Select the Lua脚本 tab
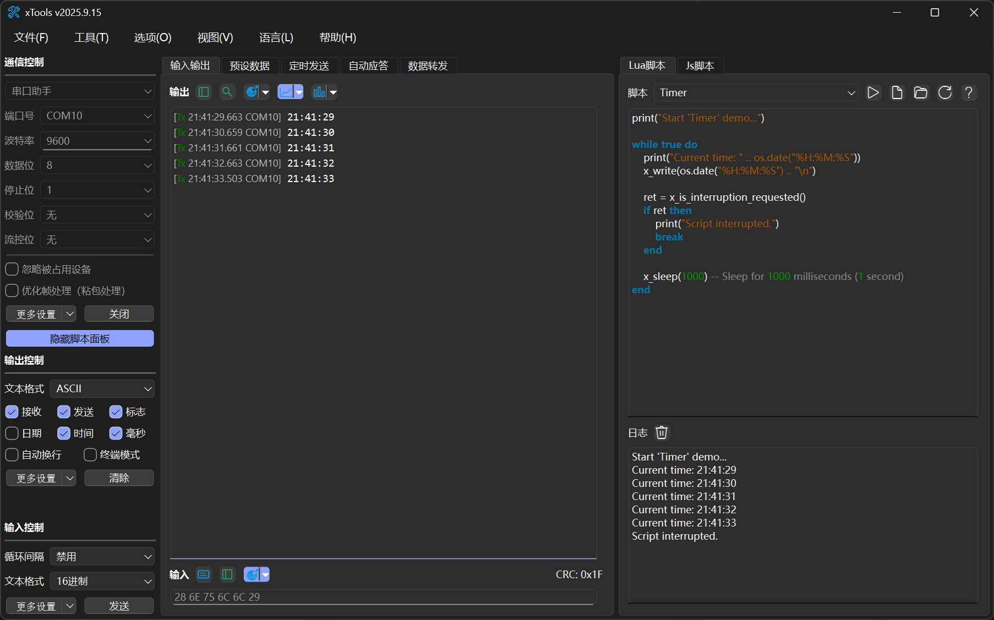Screen dimensions: 994x620 [647, 65]
